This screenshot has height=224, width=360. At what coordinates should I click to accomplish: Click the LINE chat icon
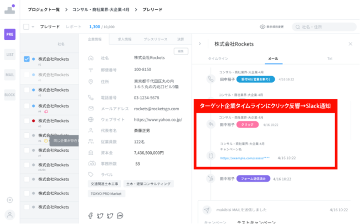(x=120, y=216)
